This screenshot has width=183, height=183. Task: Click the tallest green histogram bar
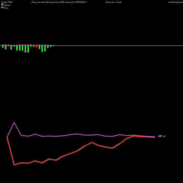pyautogui.click(x=28, y=49)
